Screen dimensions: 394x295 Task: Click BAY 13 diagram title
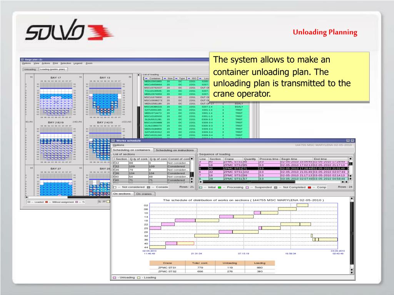pos(105,78)
